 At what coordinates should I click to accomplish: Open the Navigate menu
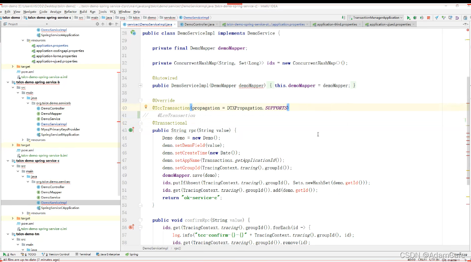(30, 12)
